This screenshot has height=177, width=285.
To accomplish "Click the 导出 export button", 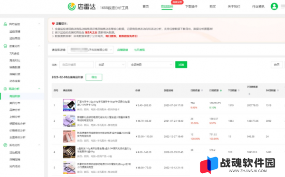I will pos(94,77).
